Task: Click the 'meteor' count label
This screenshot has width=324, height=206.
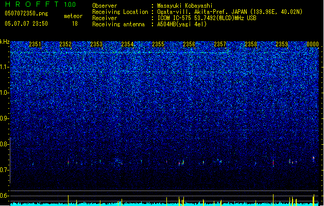Action: (x=73, y=16)
